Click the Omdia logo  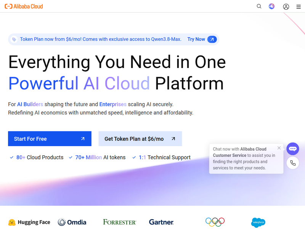[x=72, y=222]
